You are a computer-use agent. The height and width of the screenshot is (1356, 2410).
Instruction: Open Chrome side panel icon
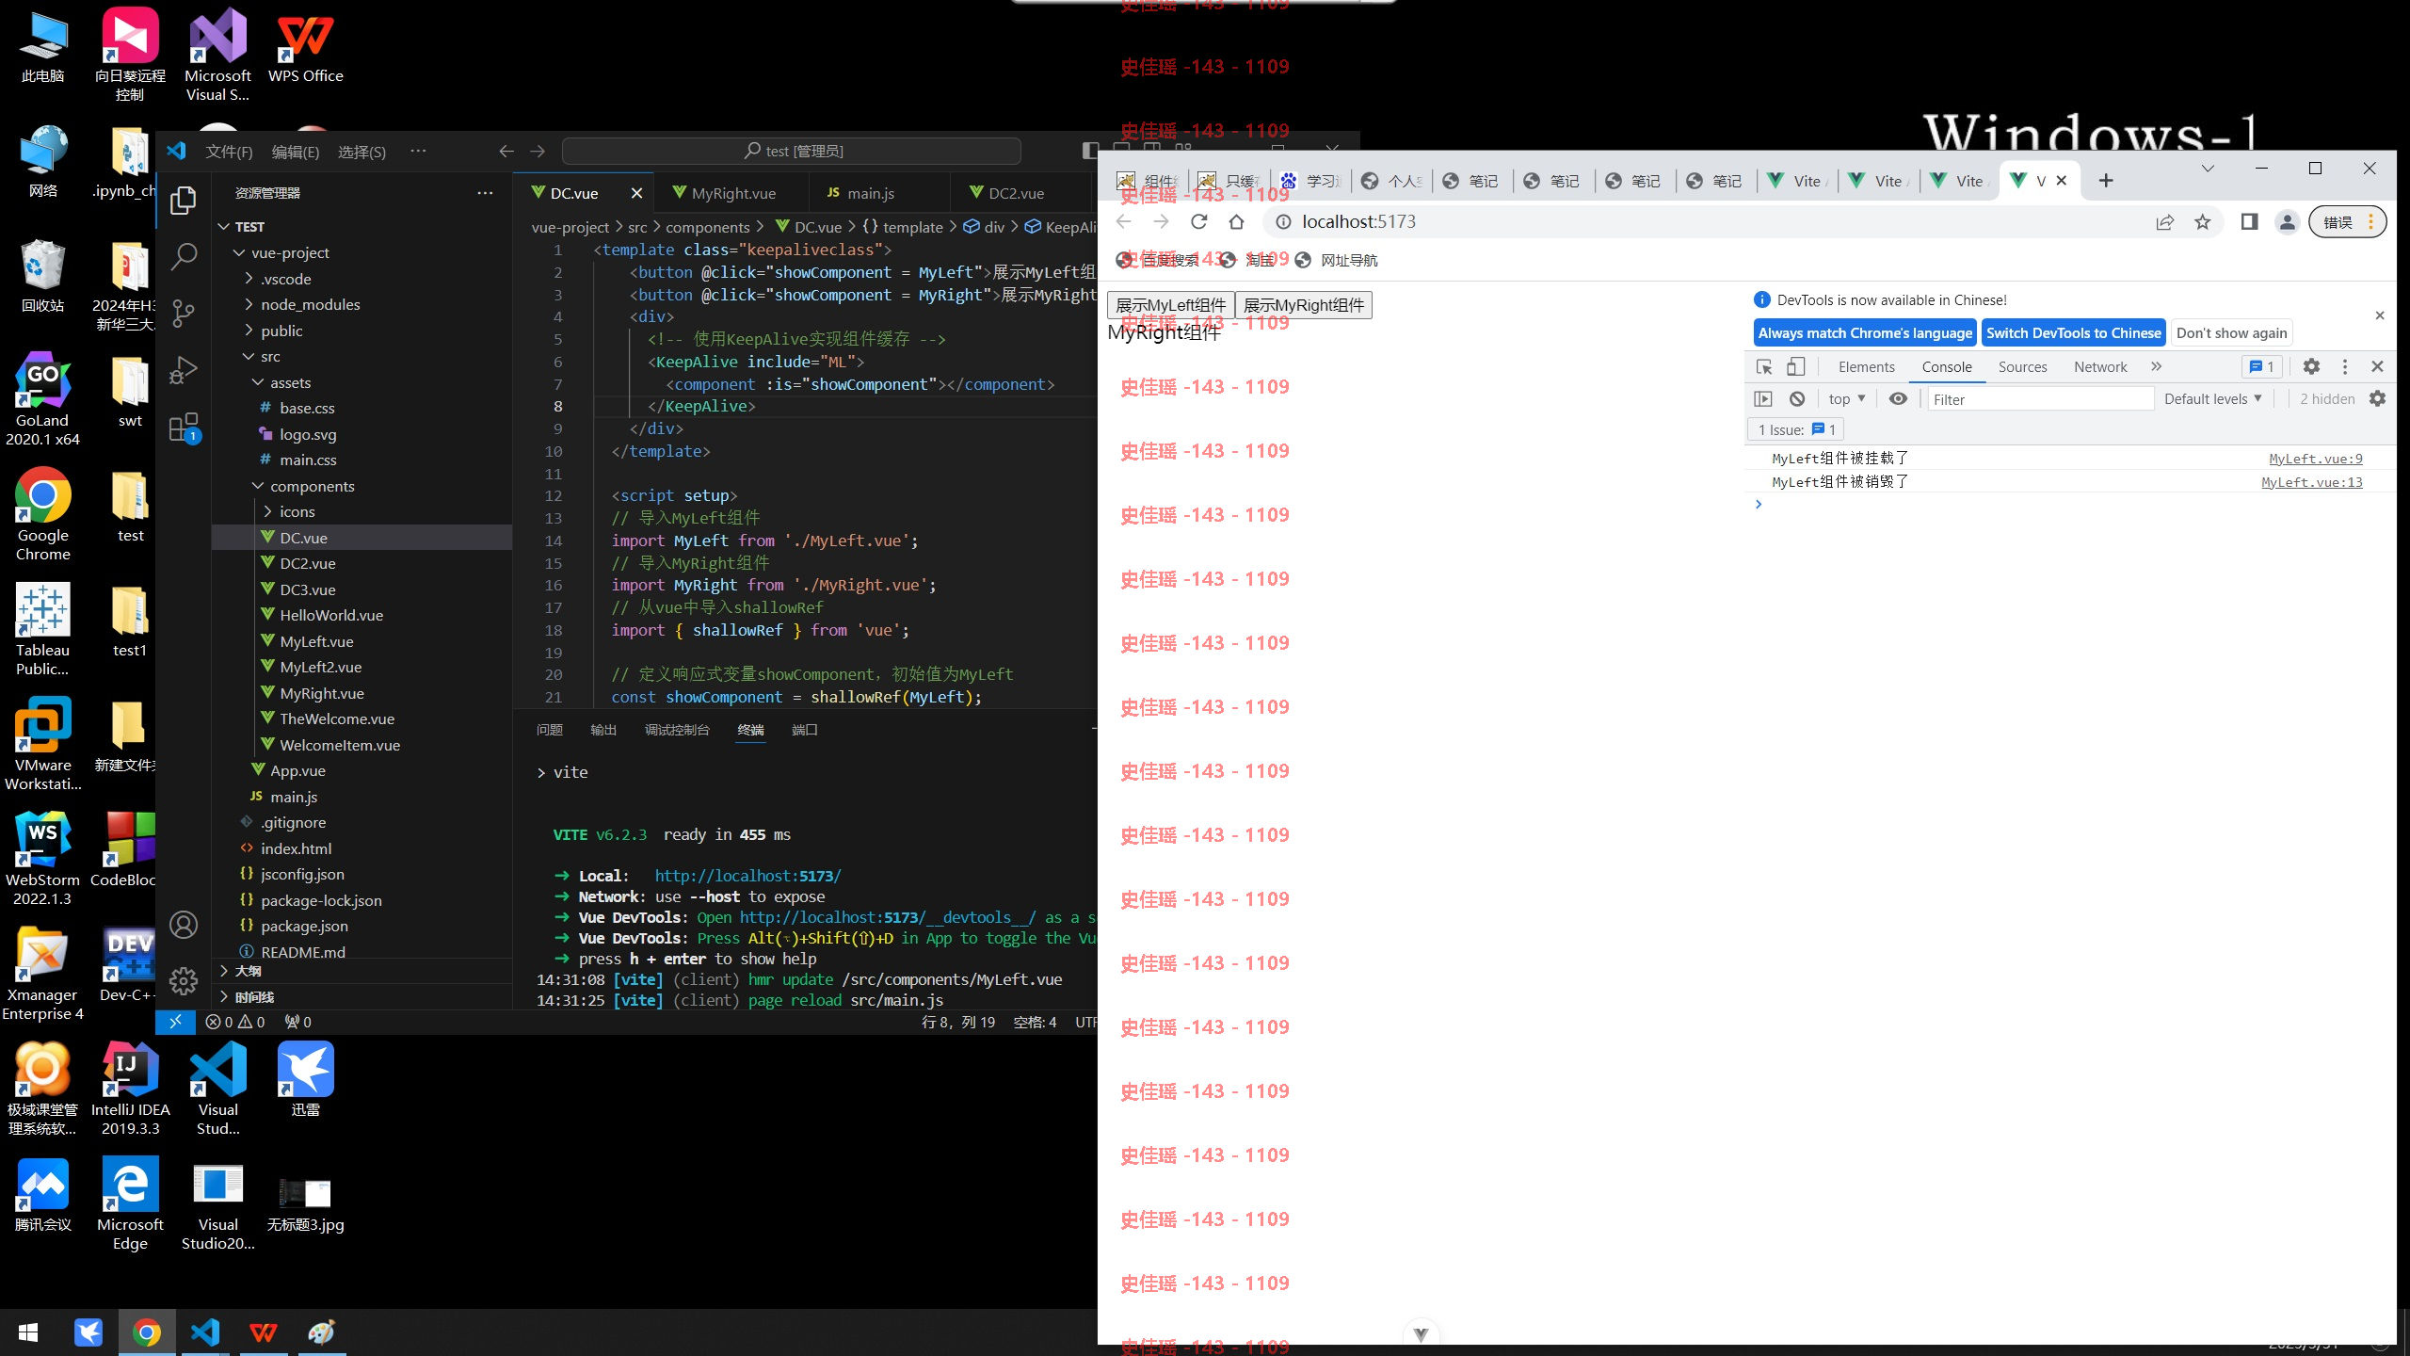(x=2249, y=221)
